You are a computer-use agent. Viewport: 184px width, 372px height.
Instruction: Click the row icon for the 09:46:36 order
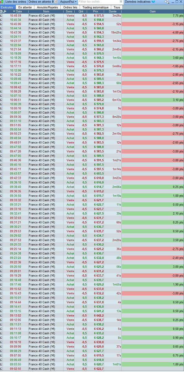[x=1, y=160]
